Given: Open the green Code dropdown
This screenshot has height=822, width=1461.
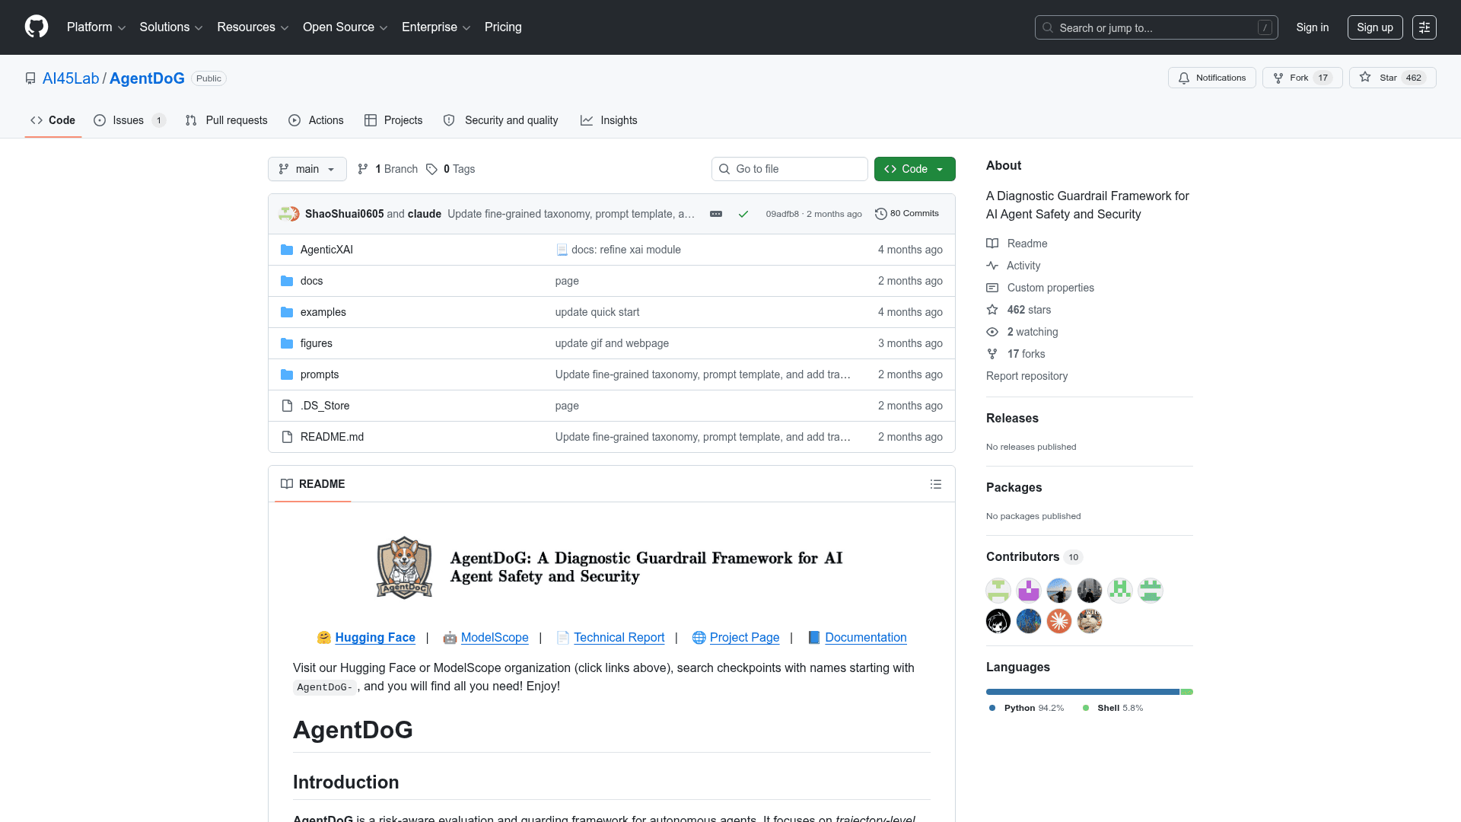Looking at the screenshot, I should pyautogui.click(x=915, y=169).
